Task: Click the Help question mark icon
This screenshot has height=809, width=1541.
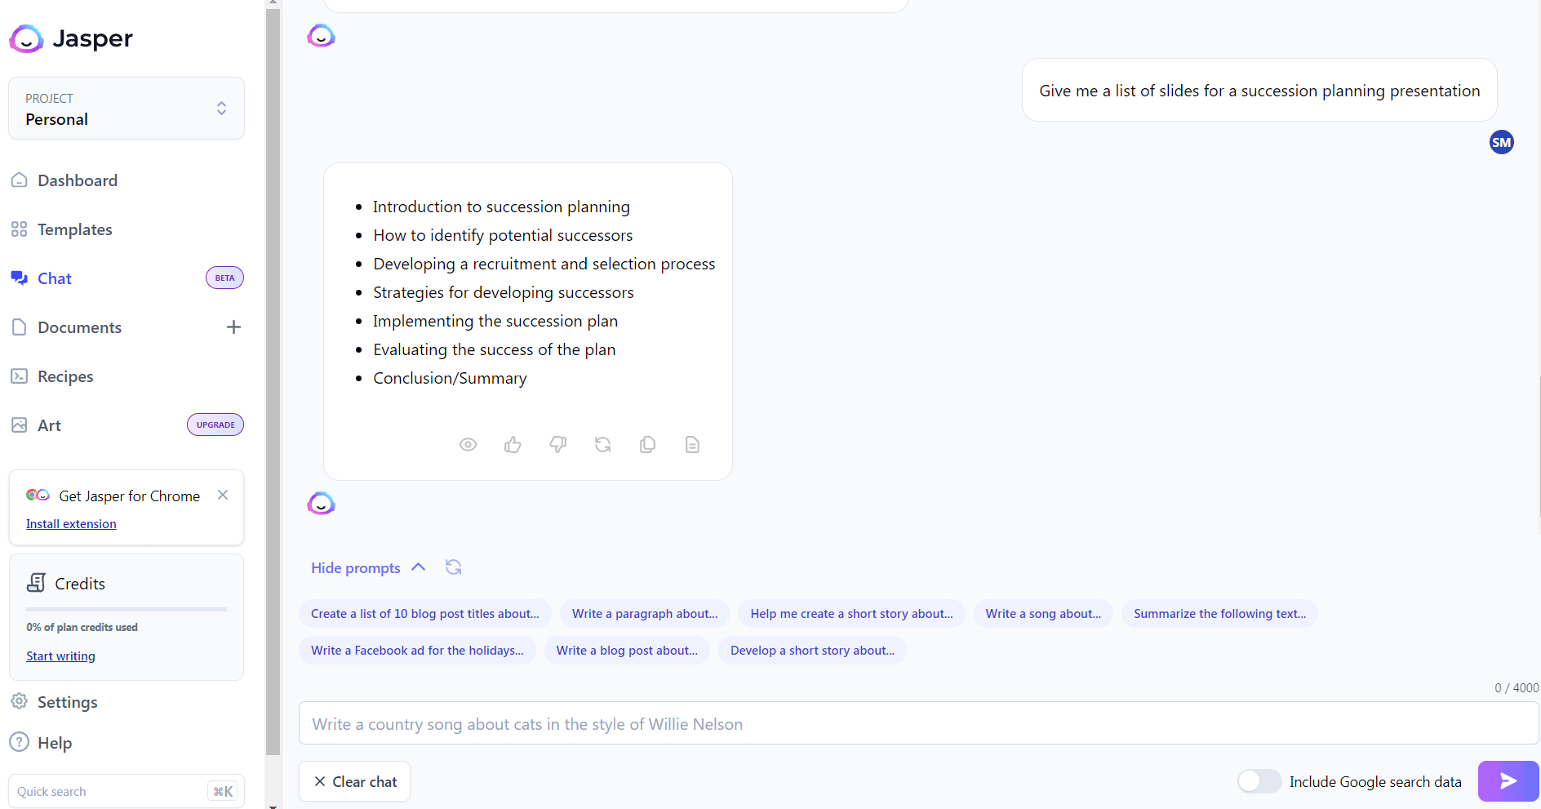Action: point(19,743)
